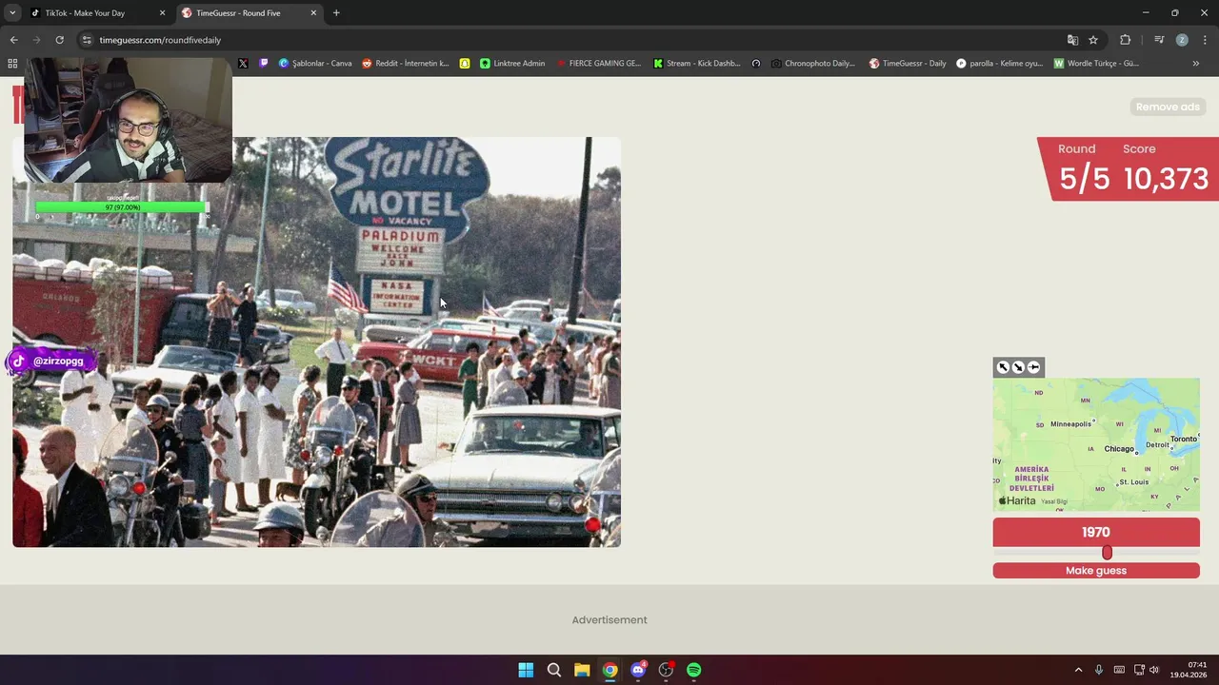This screenshot has width=1219, height=685.
Task: Click the Detroit label on the map
Action: (x=1157, y=445)
